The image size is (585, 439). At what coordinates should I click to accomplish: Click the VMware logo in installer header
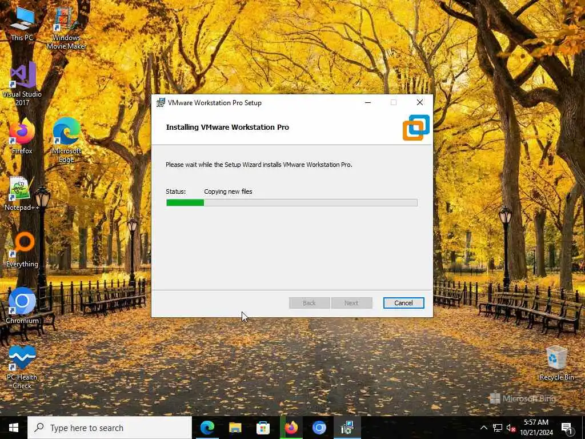[x=416, y=127]
